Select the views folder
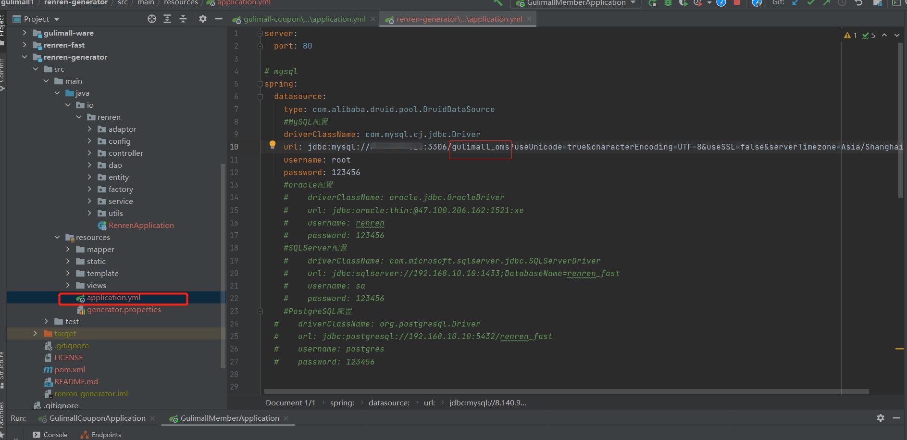907x440 pixels. pos(96,285)
